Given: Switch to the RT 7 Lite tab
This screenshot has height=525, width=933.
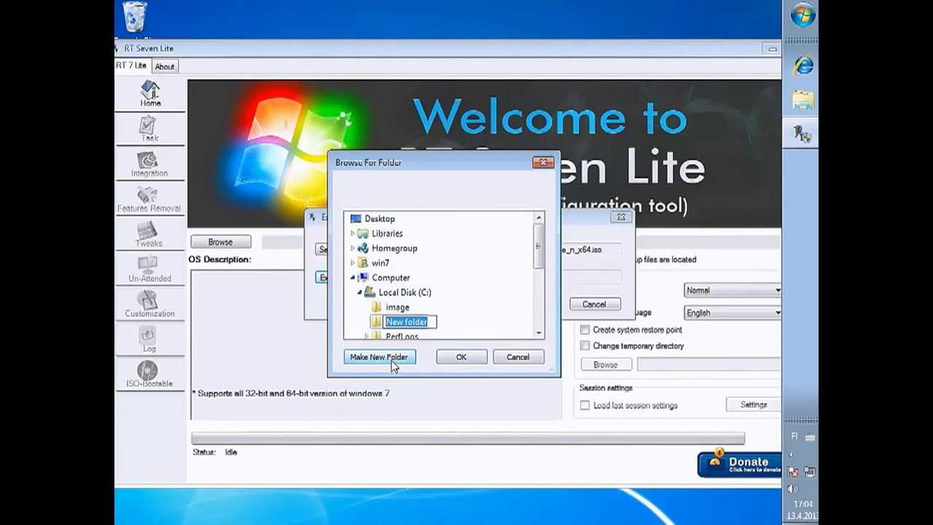Looking at the screenshot, I should click(x=132, y=66).
